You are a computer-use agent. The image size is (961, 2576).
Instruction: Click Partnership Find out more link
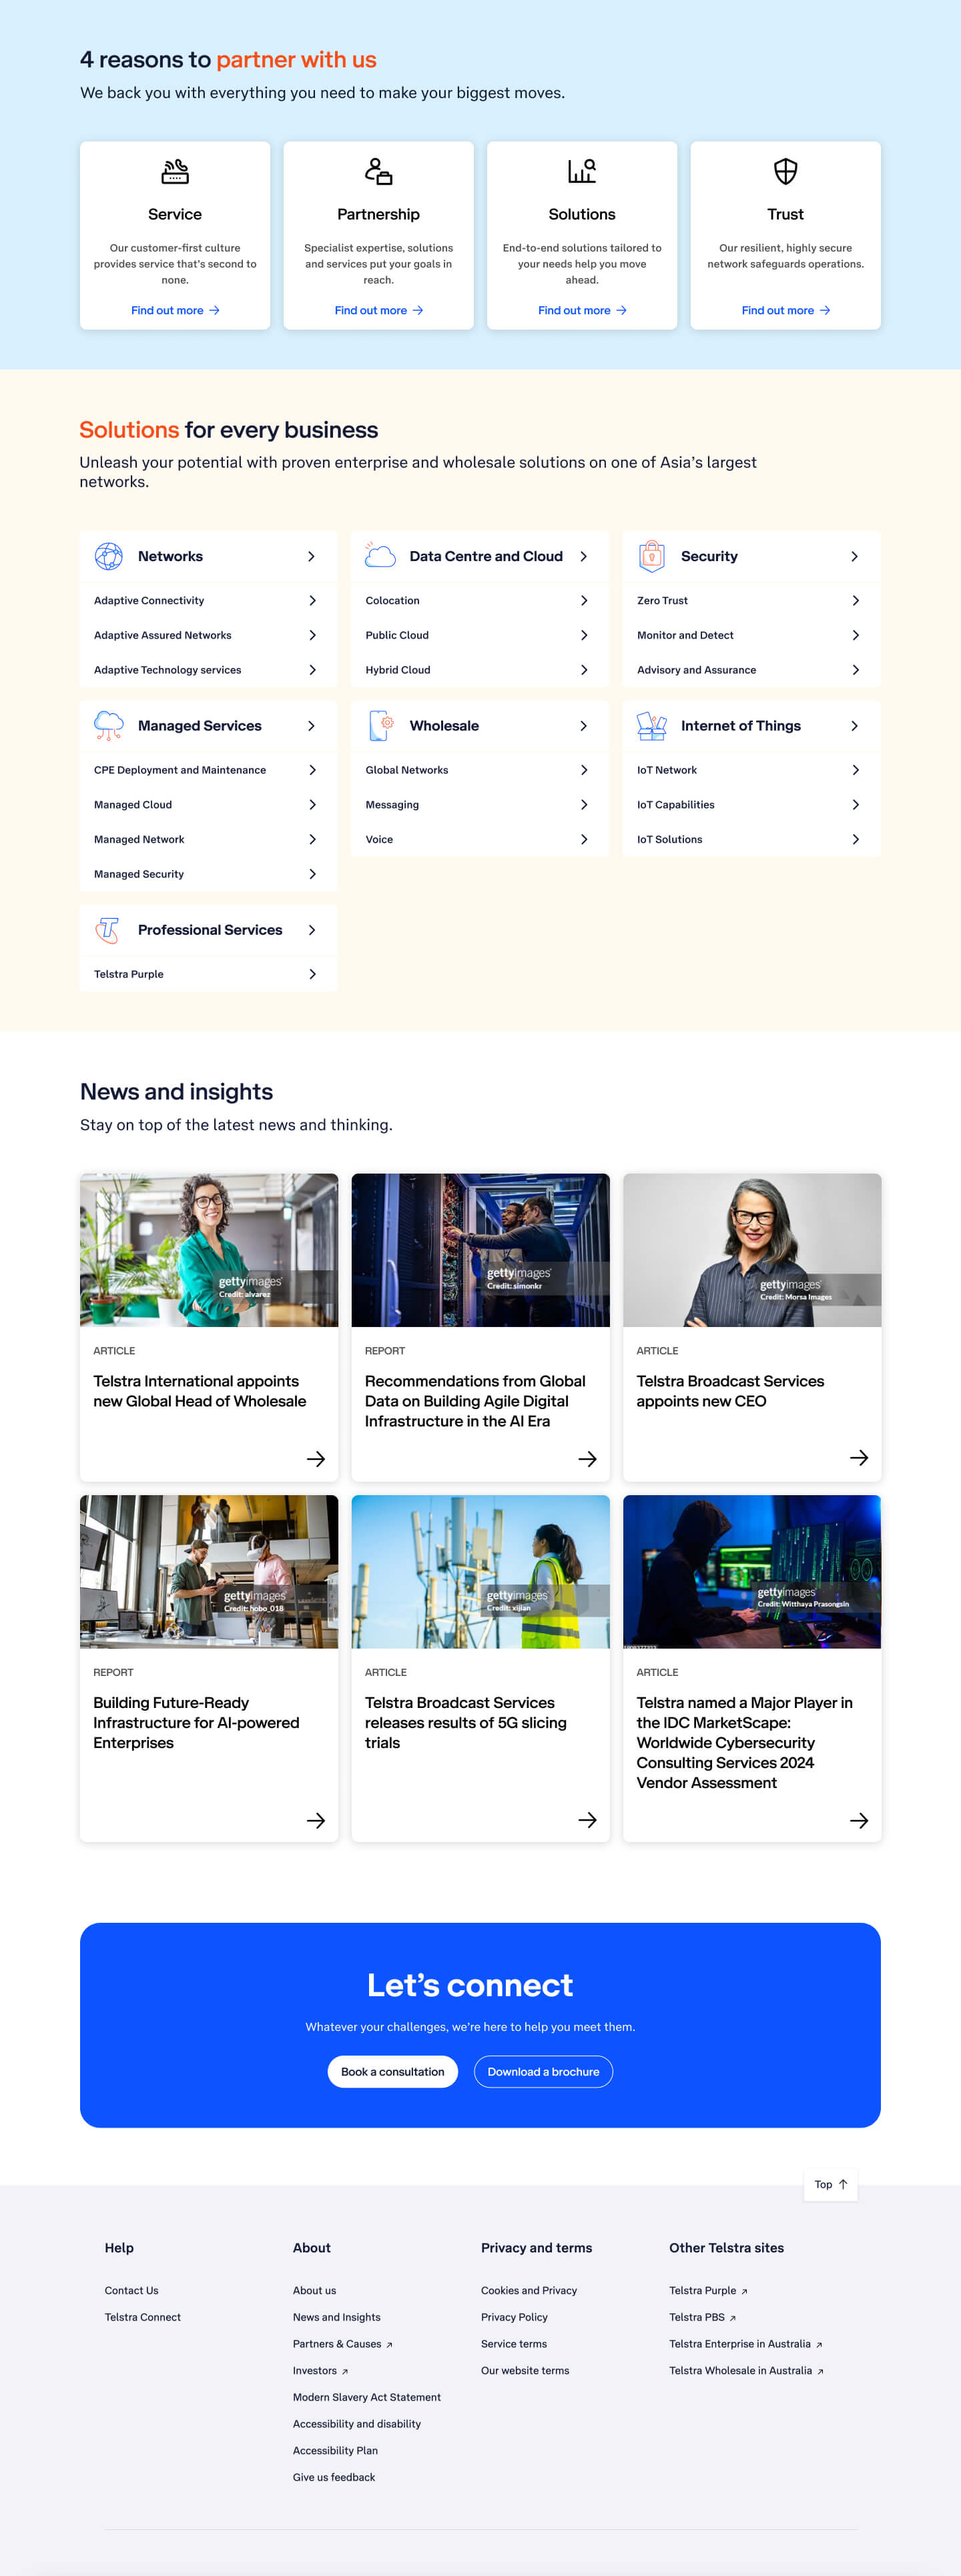click(378, 311)
